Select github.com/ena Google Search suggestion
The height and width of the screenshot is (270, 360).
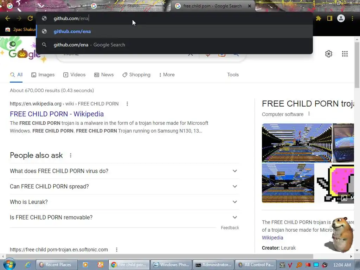click(x=174, y=45)
